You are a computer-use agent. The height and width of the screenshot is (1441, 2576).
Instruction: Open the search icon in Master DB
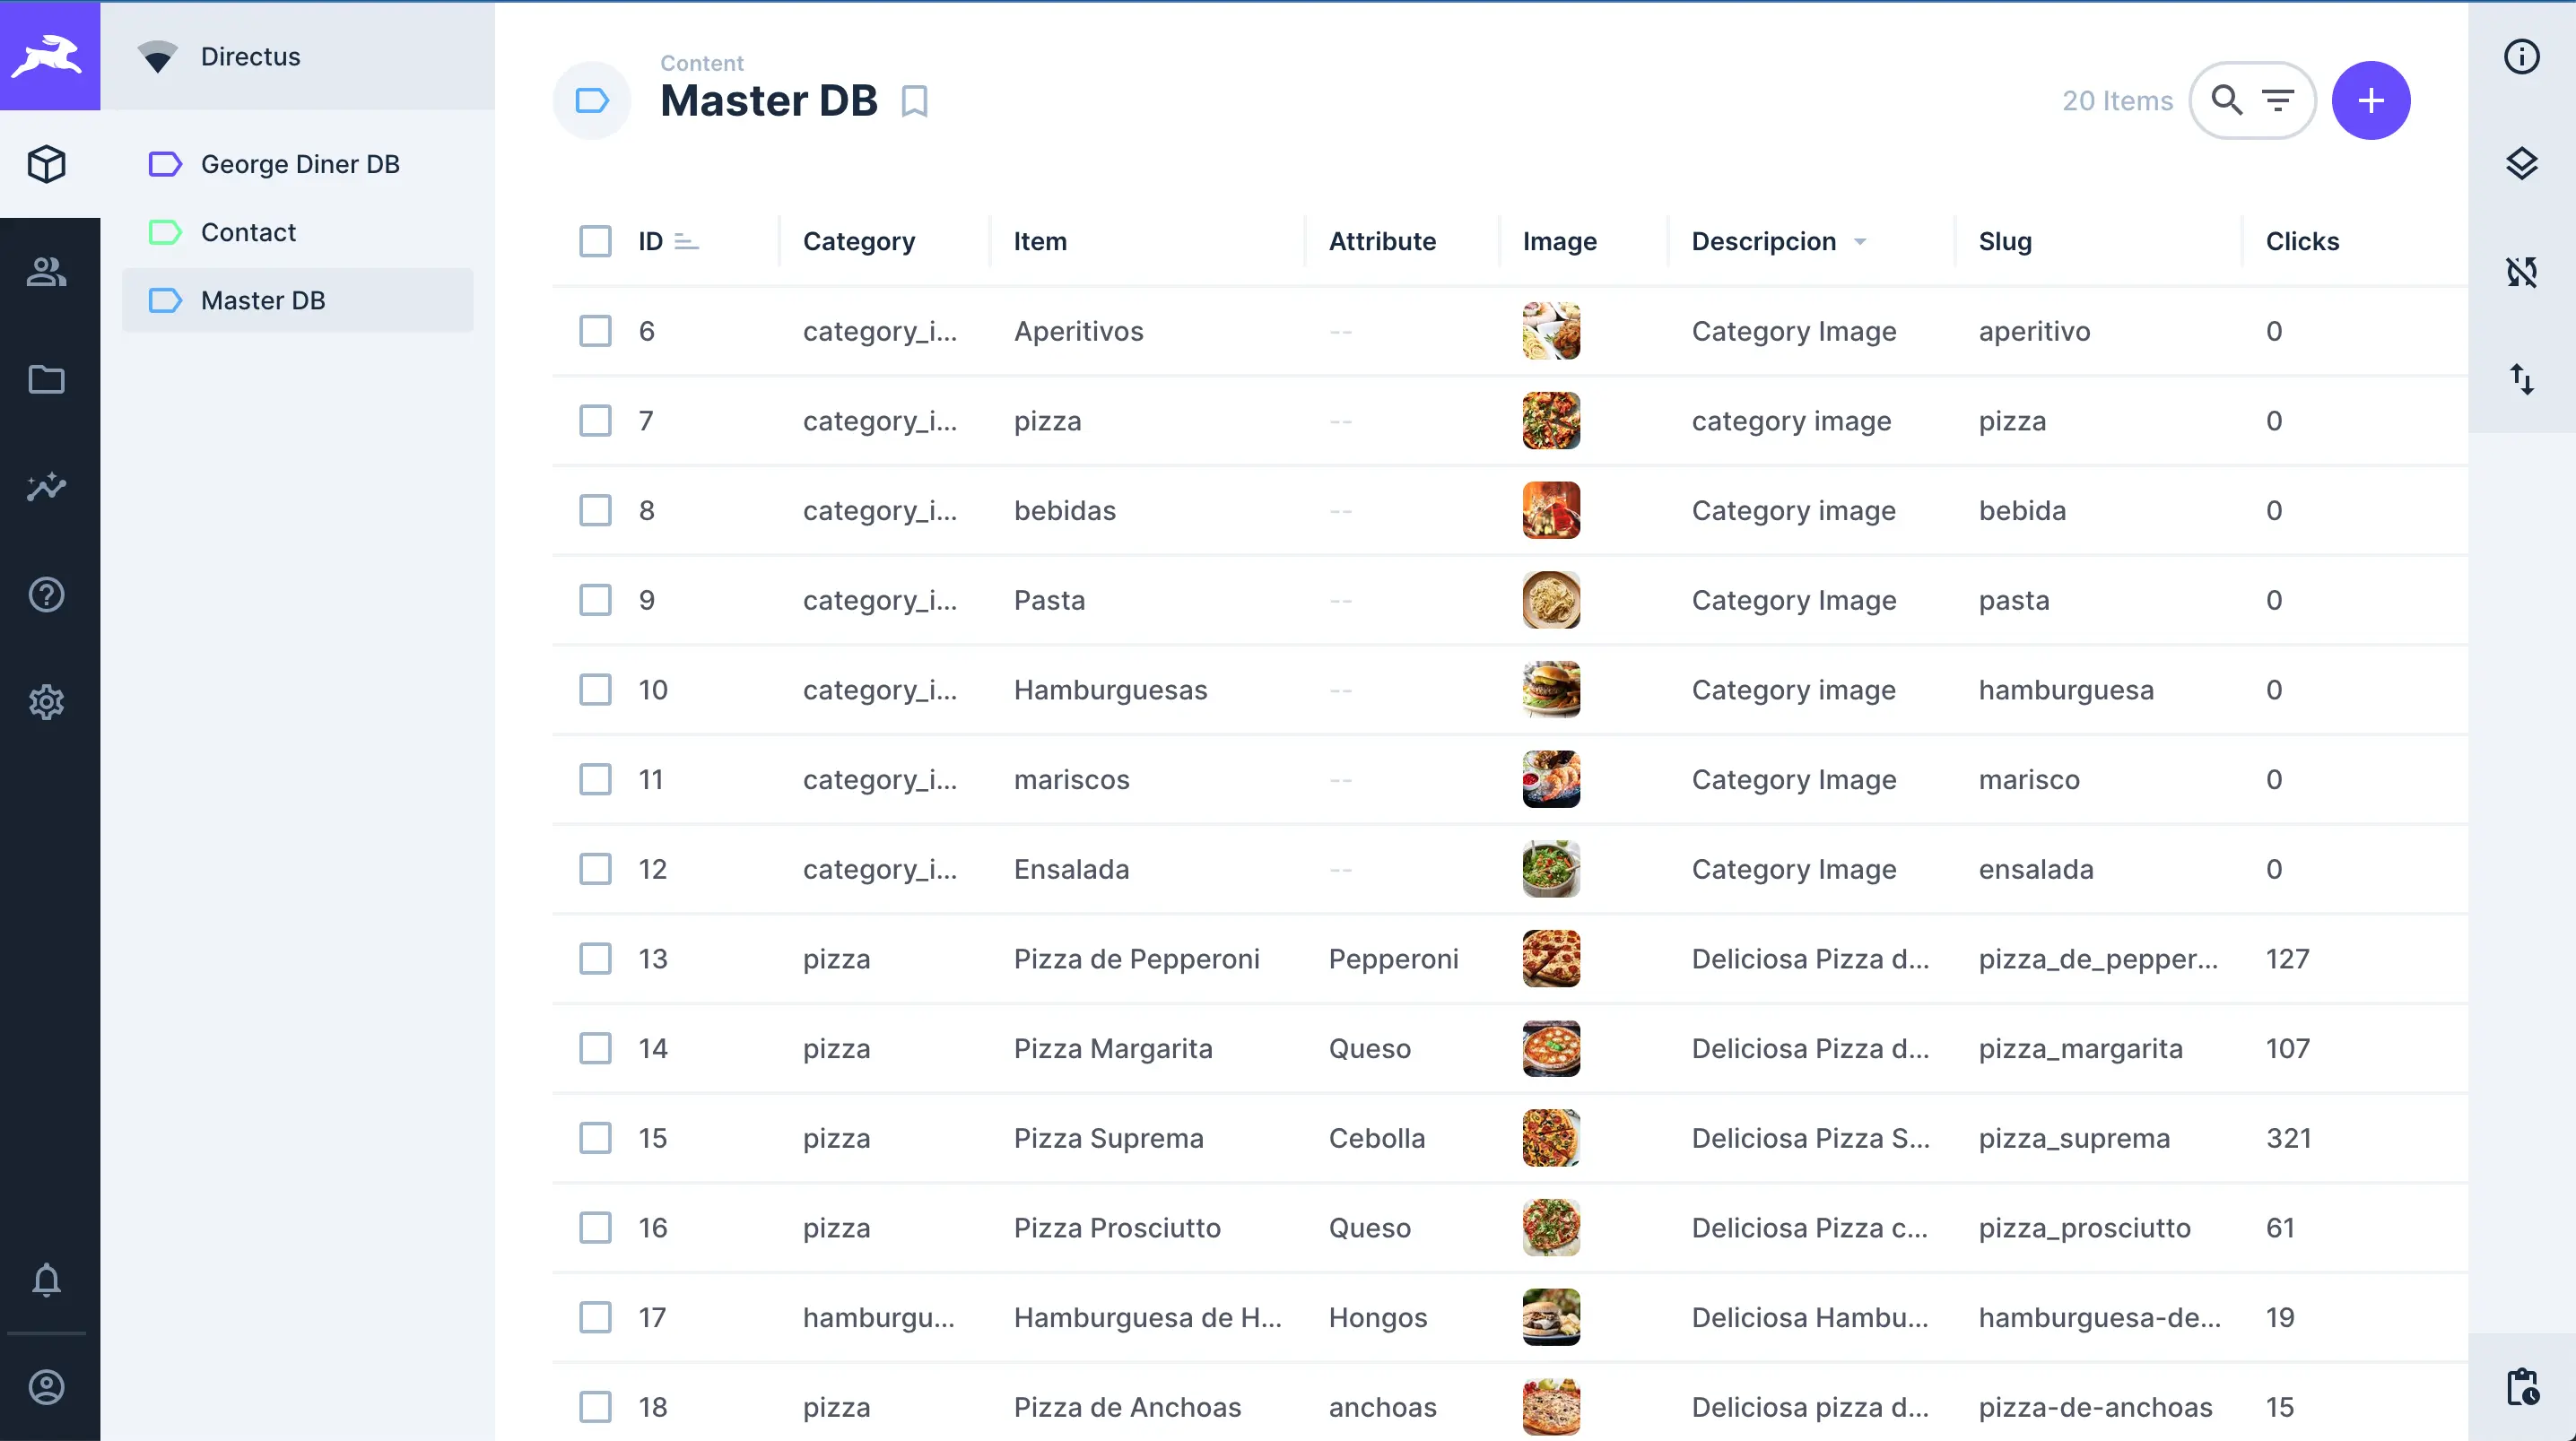(x=2225, y=100)
